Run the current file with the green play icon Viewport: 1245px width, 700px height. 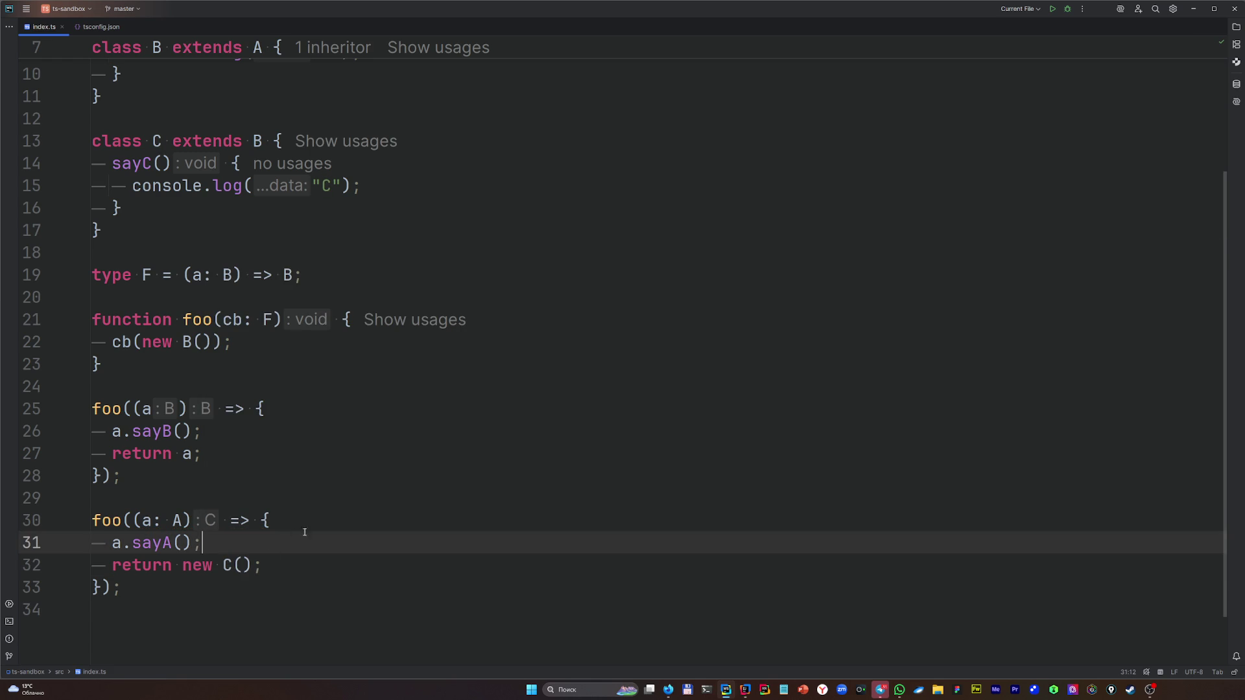pos(1052,9)
